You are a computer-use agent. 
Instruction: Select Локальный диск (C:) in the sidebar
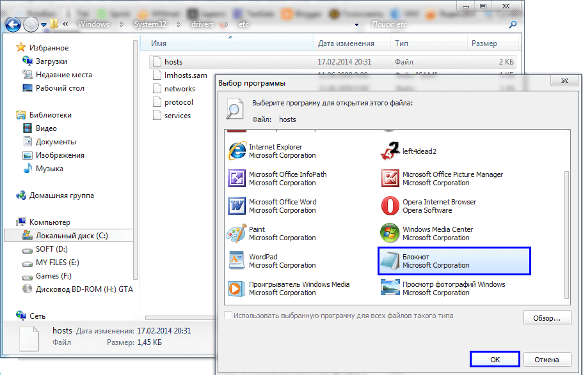[68, 235]
